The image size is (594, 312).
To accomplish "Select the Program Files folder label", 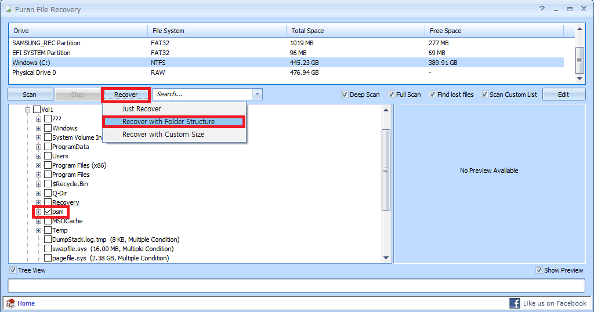I will click(x=71, y=175).
